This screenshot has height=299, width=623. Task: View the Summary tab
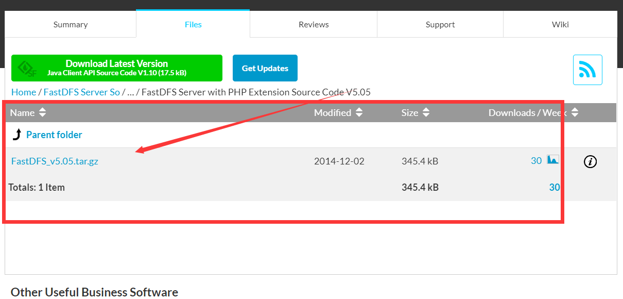click(70, 24)
